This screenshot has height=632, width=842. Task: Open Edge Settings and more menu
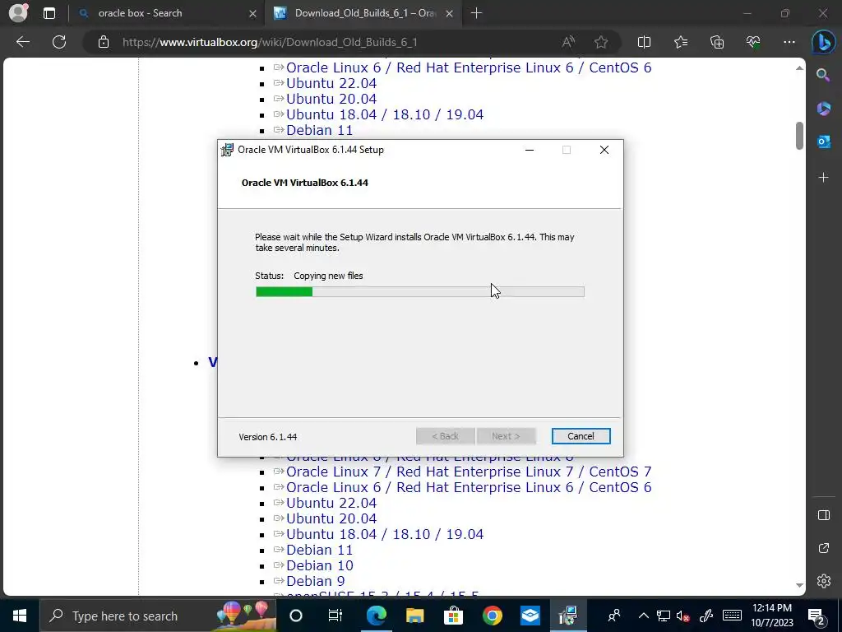pos(789,42)
